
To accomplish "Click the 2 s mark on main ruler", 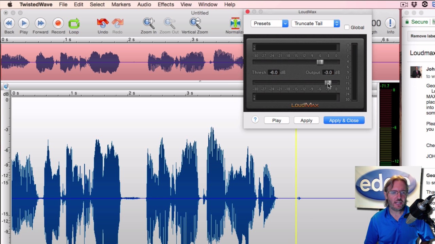I will (132, 93).
